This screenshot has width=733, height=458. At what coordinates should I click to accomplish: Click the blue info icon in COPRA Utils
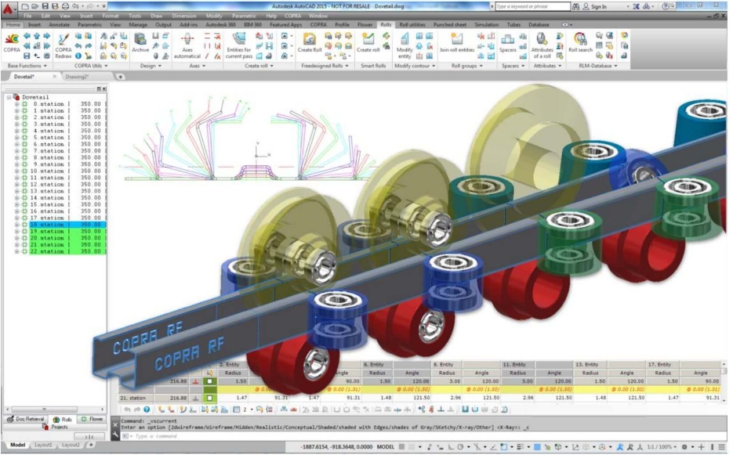[78, 56]
